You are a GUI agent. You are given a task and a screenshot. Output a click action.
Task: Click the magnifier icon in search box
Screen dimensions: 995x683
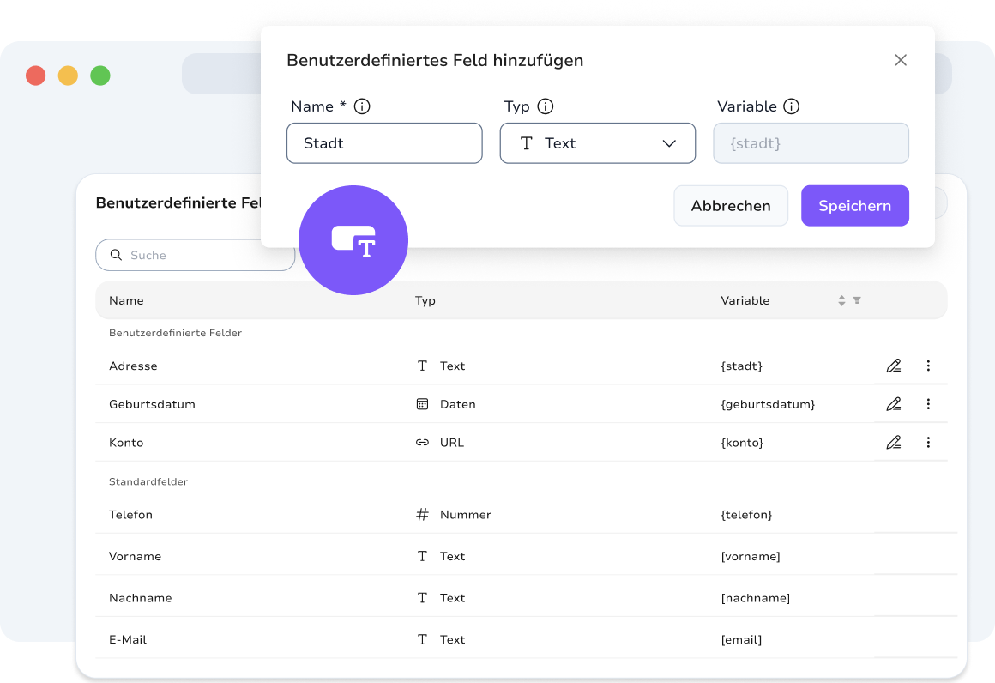point(116,255)
